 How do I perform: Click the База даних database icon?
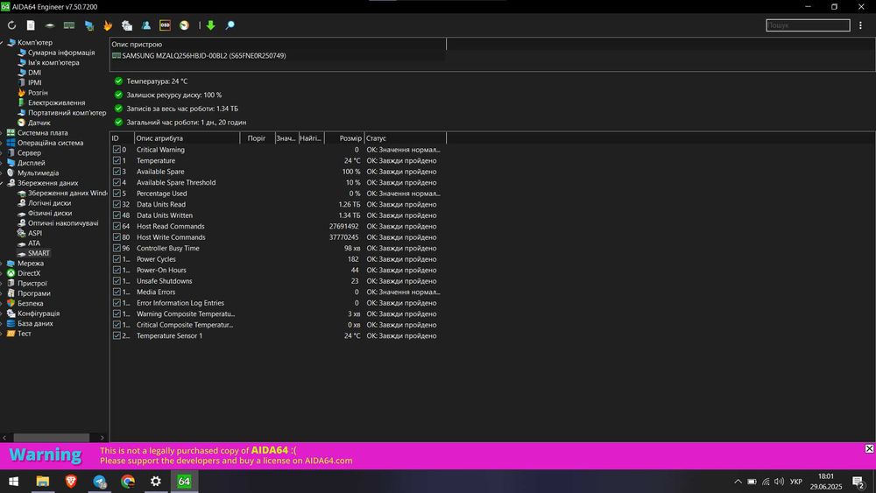point(11,323)
